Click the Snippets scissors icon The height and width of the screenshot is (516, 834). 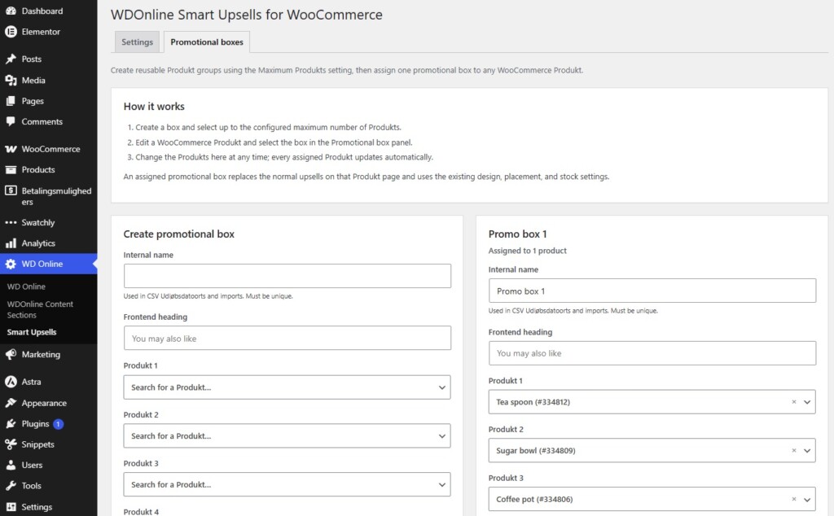point(11,444)
